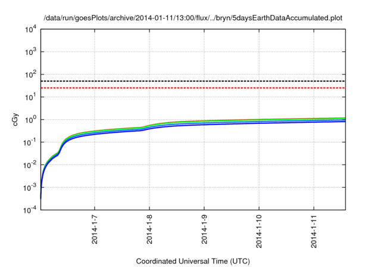
Task: Click the 10^3 y-axis label
Action: point(30,52)
